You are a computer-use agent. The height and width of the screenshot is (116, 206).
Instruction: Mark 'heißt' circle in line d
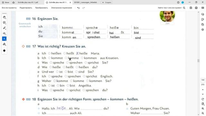tap(64, 67)
